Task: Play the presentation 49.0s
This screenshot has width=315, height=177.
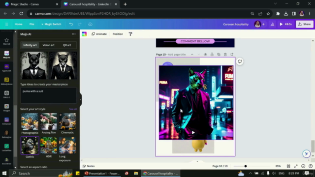Action: point(285,24)
